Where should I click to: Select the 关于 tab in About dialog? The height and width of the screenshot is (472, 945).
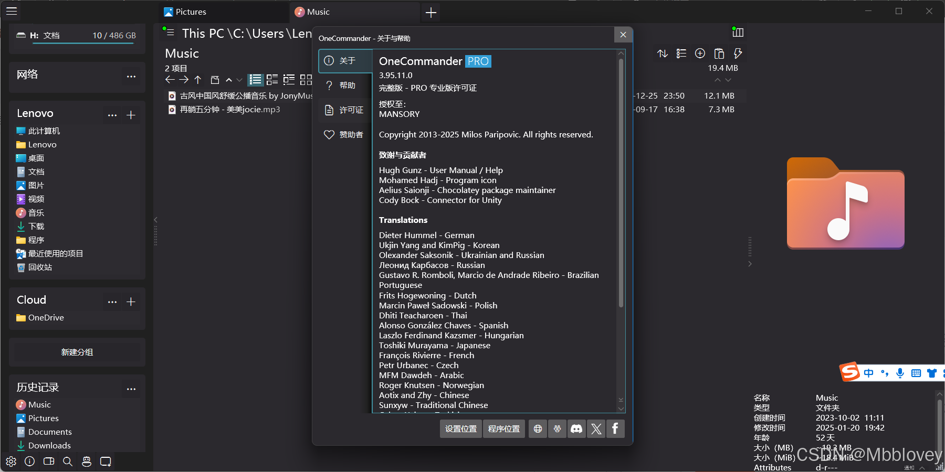tap(345, 61)
